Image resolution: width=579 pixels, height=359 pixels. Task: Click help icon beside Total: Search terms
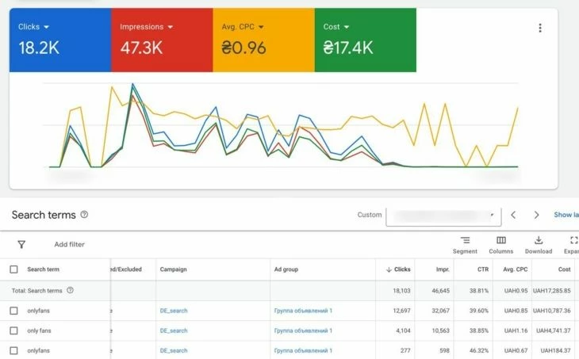tap(70, 290)
